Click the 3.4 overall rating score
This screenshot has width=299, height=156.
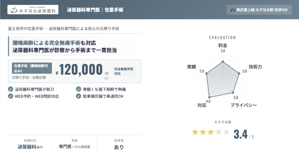tap(240, 134)
